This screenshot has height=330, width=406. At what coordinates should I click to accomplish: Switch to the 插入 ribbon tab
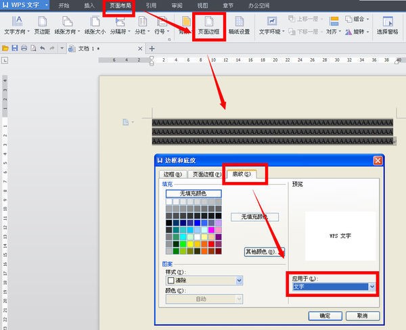tap(89, 5)
